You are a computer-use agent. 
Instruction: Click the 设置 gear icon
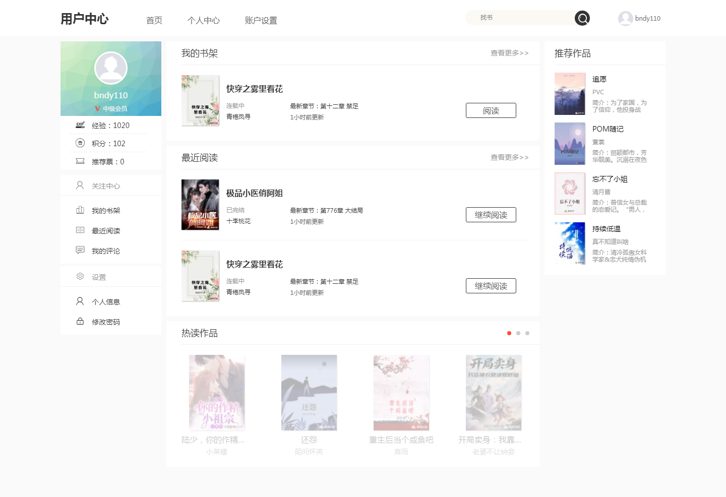point(80,276)
